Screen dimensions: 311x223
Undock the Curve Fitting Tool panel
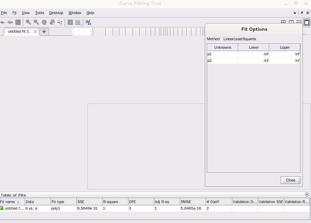click(x=302, y=13)
